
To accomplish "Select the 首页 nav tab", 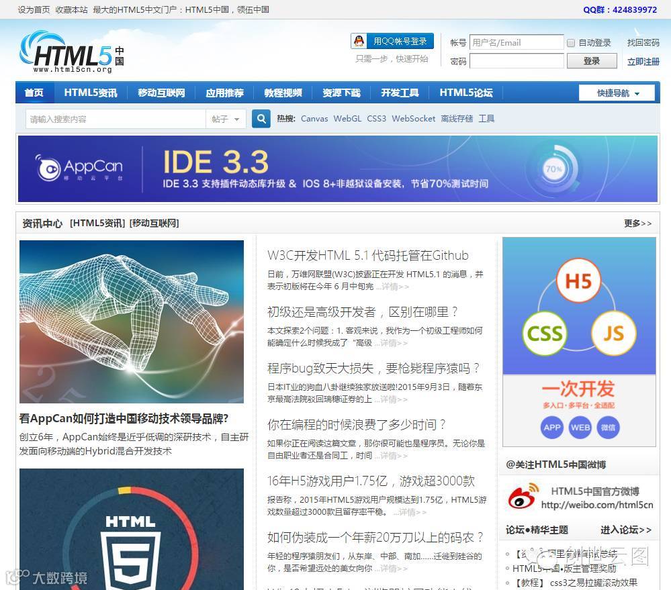I will (x=34, y=93).
